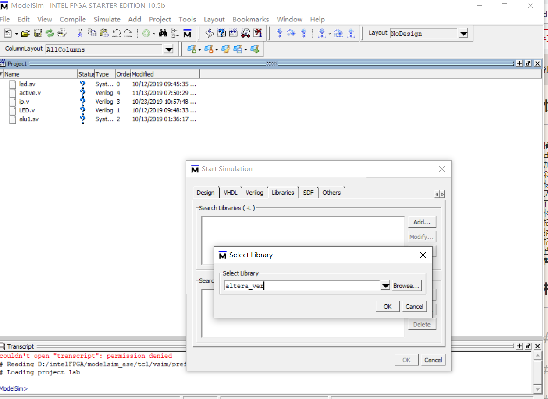Image resolution: width=548 pixels, height=399 pixels.
Task: Cancel the Start Simulation dialog
Action: [433, 360]
